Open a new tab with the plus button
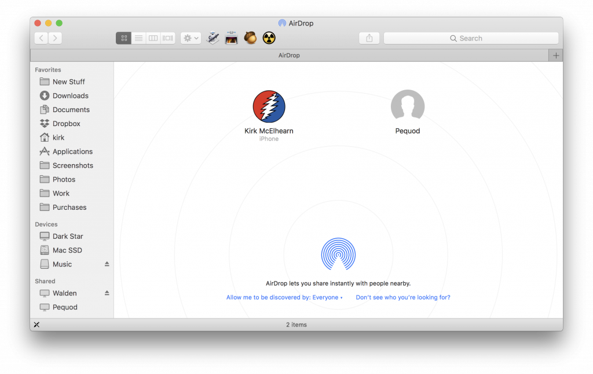 tap(555, 55)
